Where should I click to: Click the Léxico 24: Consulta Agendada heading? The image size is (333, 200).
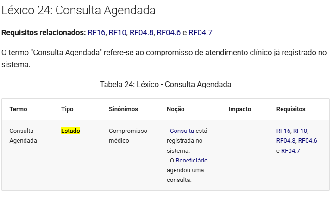tap(78, 10)
